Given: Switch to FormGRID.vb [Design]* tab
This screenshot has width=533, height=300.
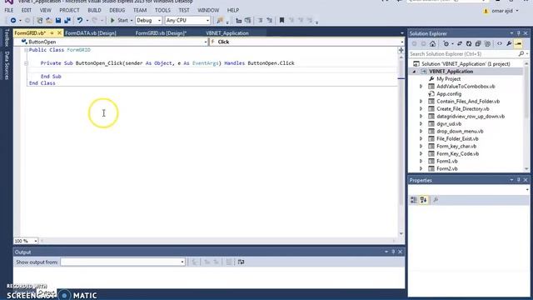Looking at the screenshot, I should (x=161, y=33).
